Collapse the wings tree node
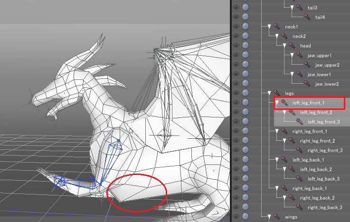The image size is (350, 222). [x=269, y=216]
